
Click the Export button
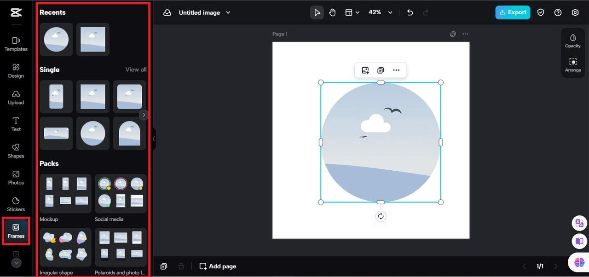[x=513, y=12]
